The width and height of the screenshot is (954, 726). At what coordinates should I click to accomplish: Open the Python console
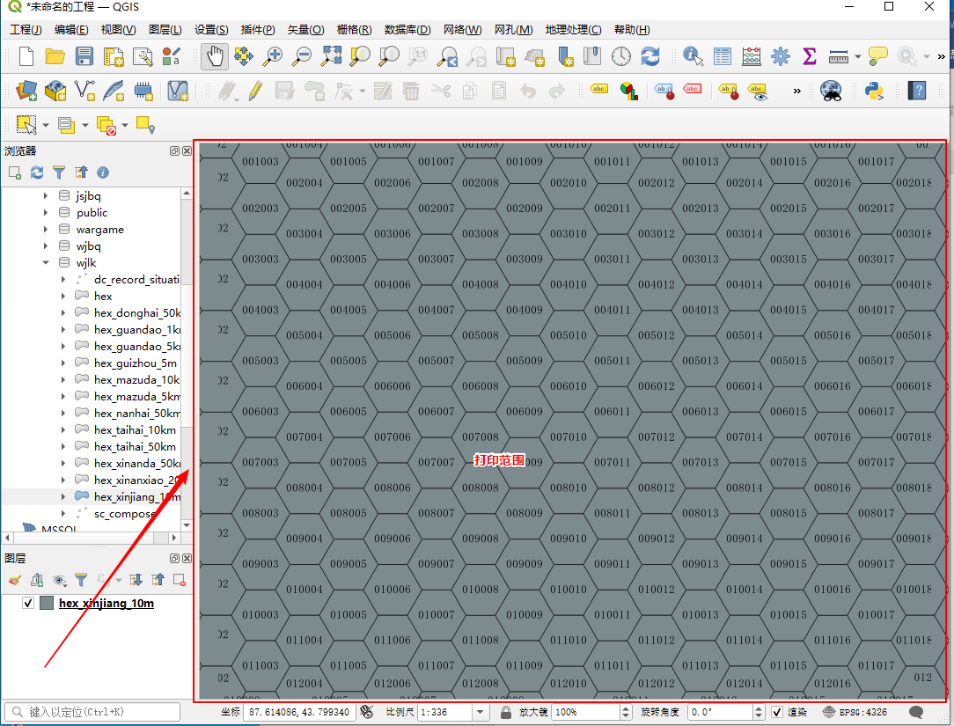click(x=873, y=90)
